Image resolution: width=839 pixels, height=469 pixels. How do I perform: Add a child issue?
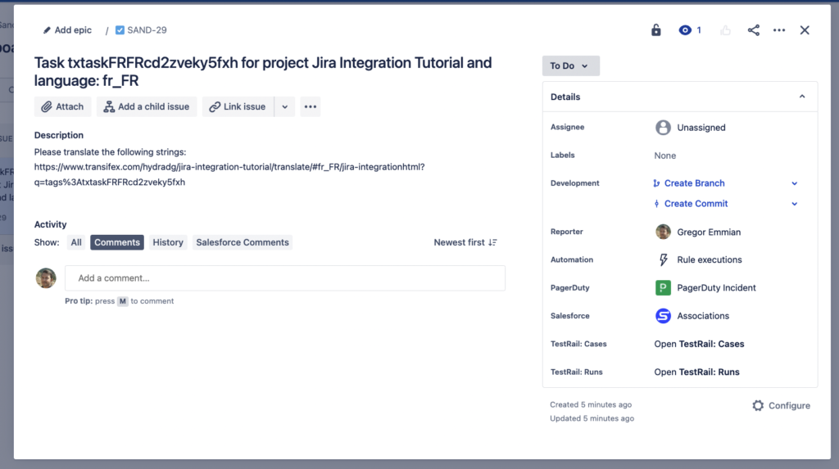point(147,106)
